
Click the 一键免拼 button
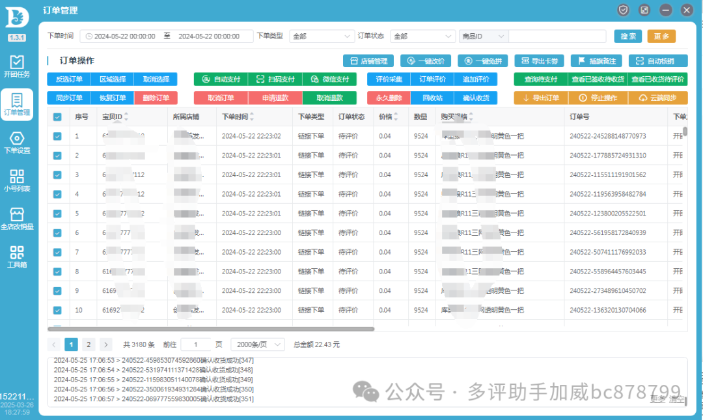point(483,61)
